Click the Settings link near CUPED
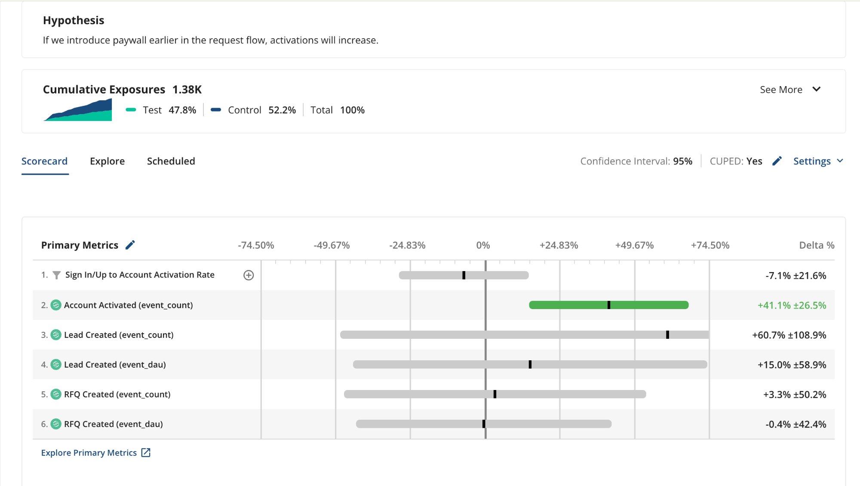 point(812,161)
